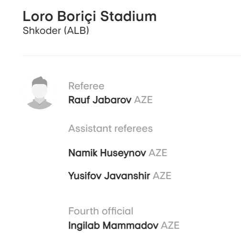Open assistant referee Namik Huseynov
241x244 pixels.
(107, 153)
